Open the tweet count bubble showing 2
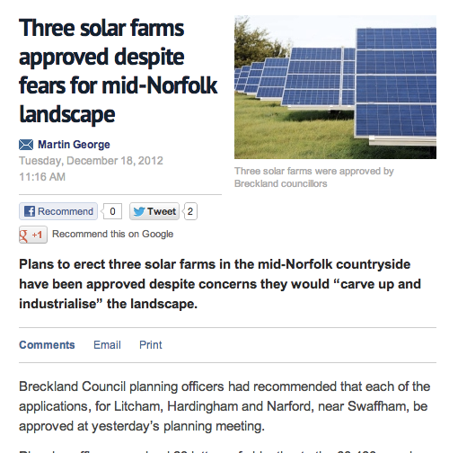This screenshot has height=453, width=449. [190, 211]
